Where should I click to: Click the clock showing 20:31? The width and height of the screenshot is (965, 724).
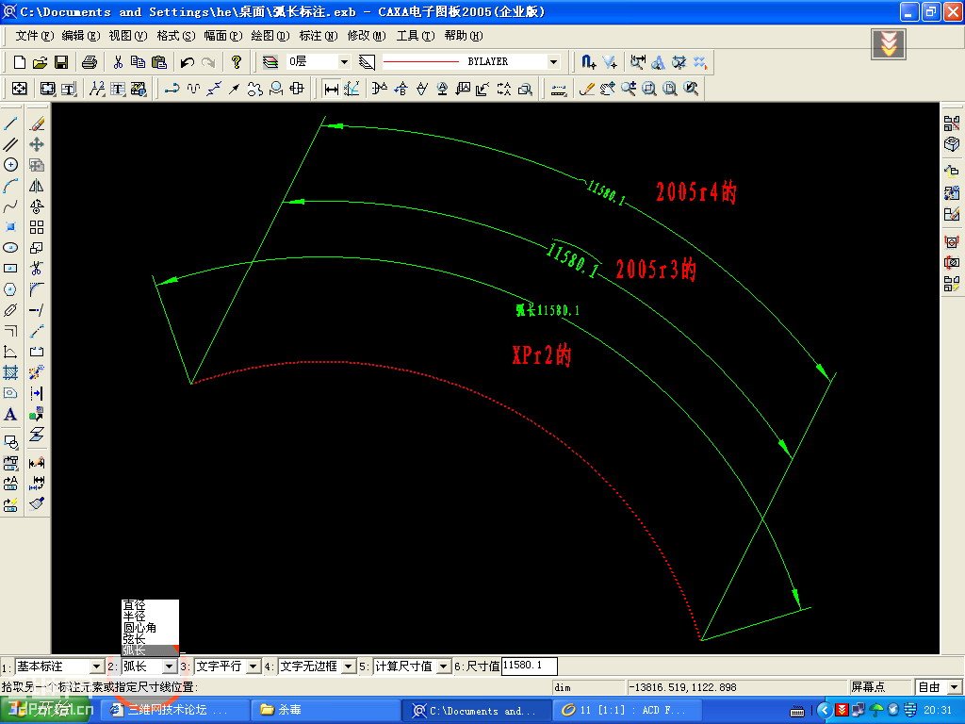(938, 710)
